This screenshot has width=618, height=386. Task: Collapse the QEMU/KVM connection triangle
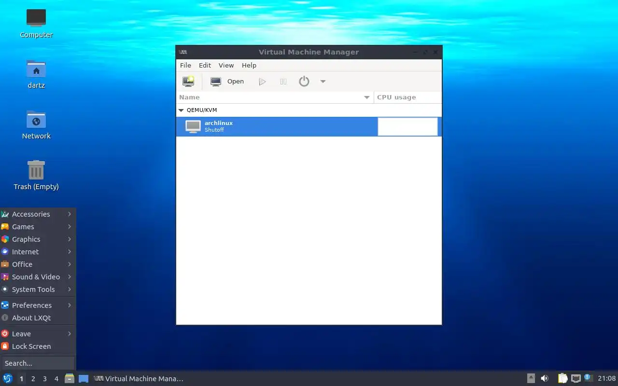pos(181,110)
